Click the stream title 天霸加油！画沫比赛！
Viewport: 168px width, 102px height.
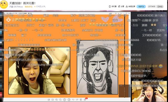[22, 3]
